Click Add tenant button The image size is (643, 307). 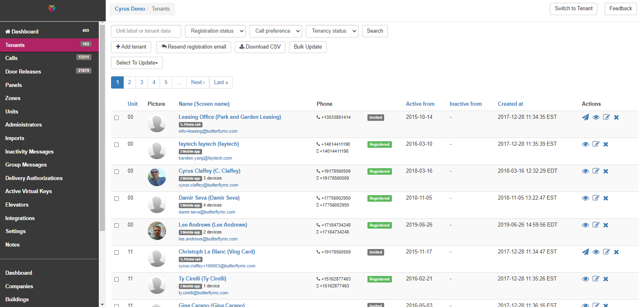(131, 47)
